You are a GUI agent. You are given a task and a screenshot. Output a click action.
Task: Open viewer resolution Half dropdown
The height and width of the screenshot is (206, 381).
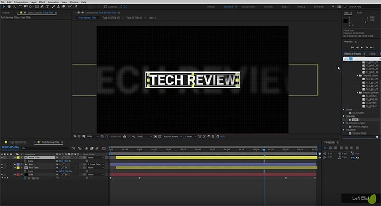click(145, 137)
